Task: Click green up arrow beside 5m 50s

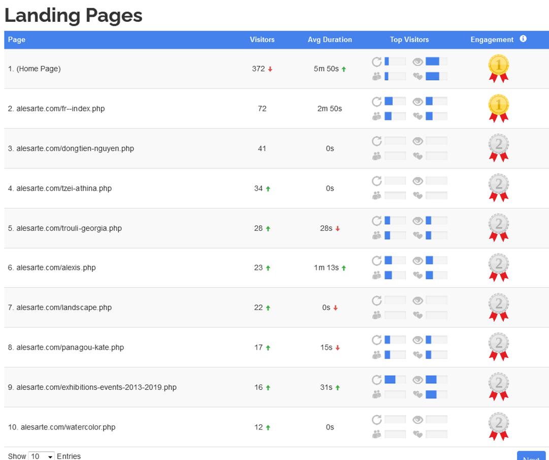Action: coord(343,69)
